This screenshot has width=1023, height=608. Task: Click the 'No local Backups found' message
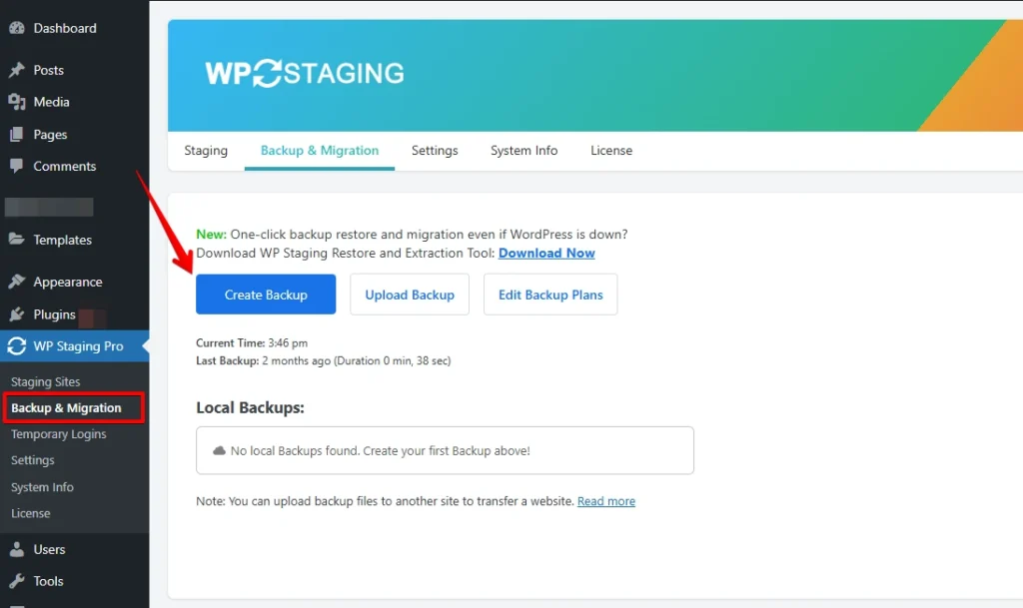point(380,450)
